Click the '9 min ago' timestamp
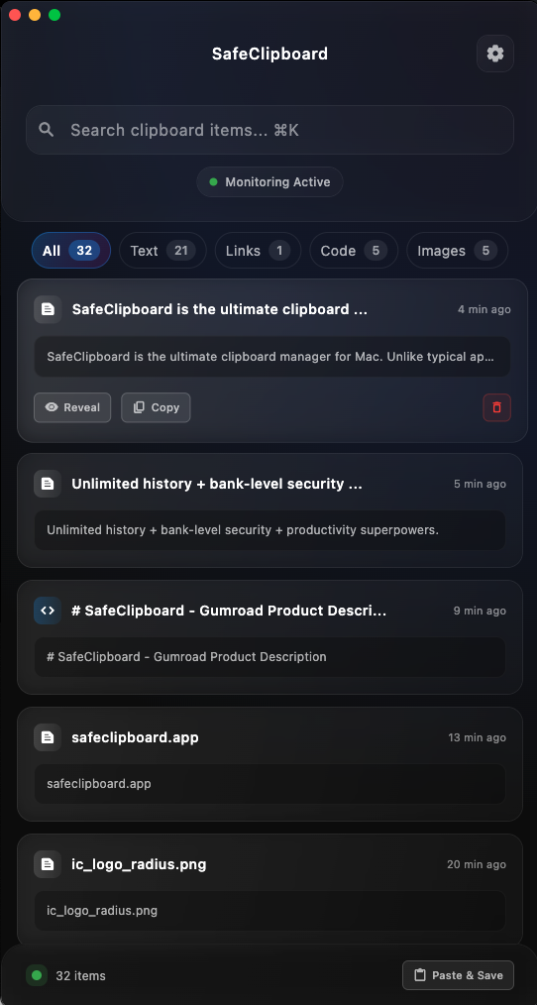Image resolution: width=537 pixels, height=1005 pixels. pos(480,611)
